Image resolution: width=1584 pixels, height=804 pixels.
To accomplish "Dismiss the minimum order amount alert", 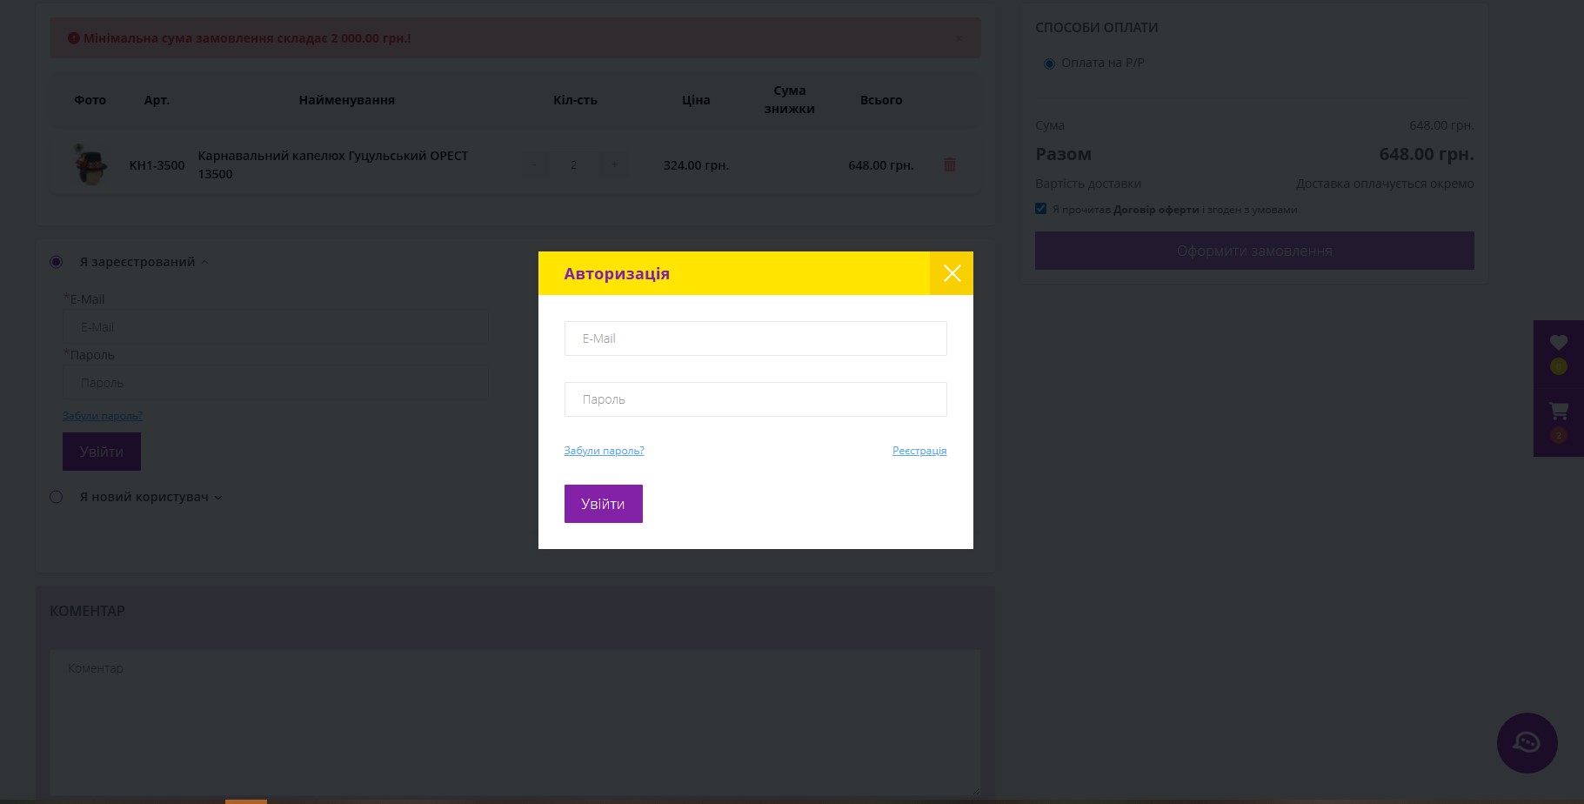I will [959, 38].
